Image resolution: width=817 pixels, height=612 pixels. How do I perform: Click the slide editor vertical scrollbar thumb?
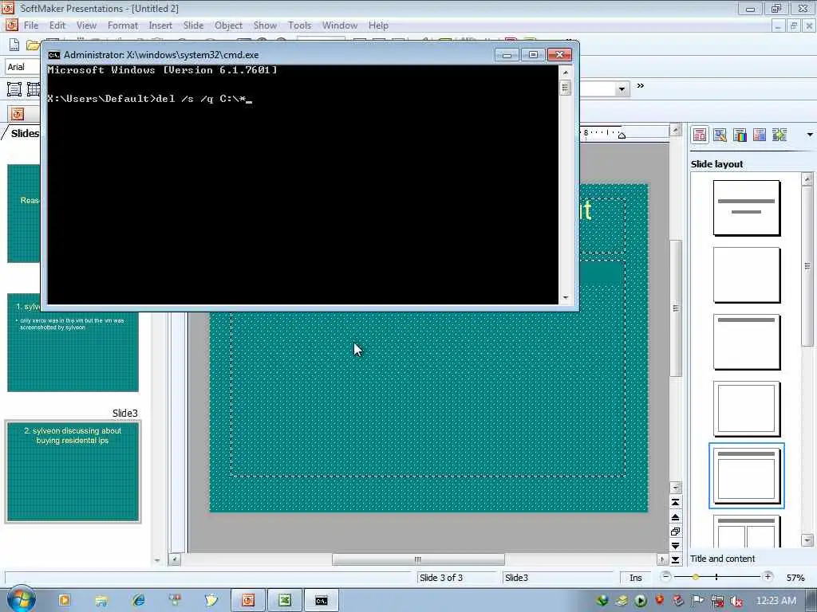[676, 308]
